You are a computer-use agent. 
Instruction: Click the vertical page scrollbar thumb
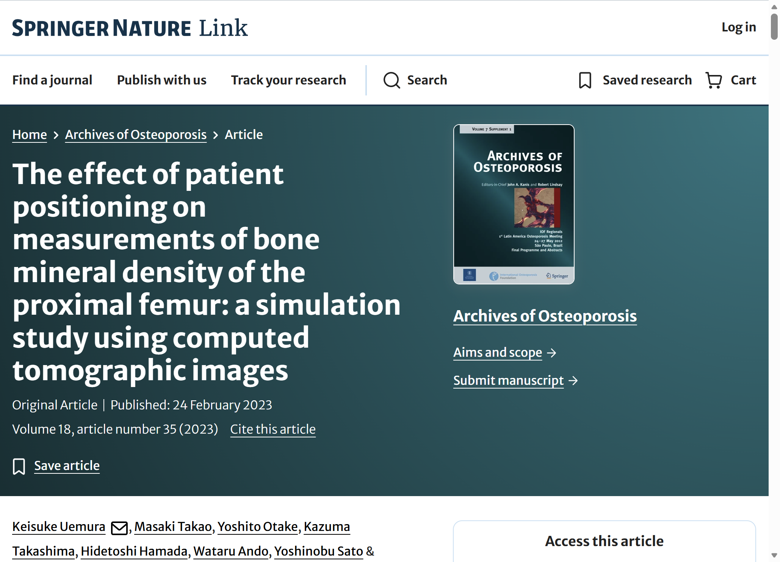coord(774,27)
